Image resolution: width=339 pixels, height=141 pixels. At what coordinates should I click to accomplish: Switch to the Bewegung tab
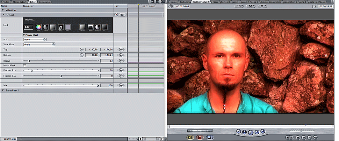(44, 2)
